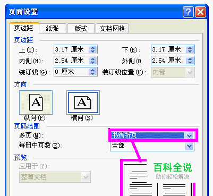Image resolution: width=213 pixels, height=196 pixels.
Task: Adjust the 下 margin spinner arrows
Action: (190, 49)
